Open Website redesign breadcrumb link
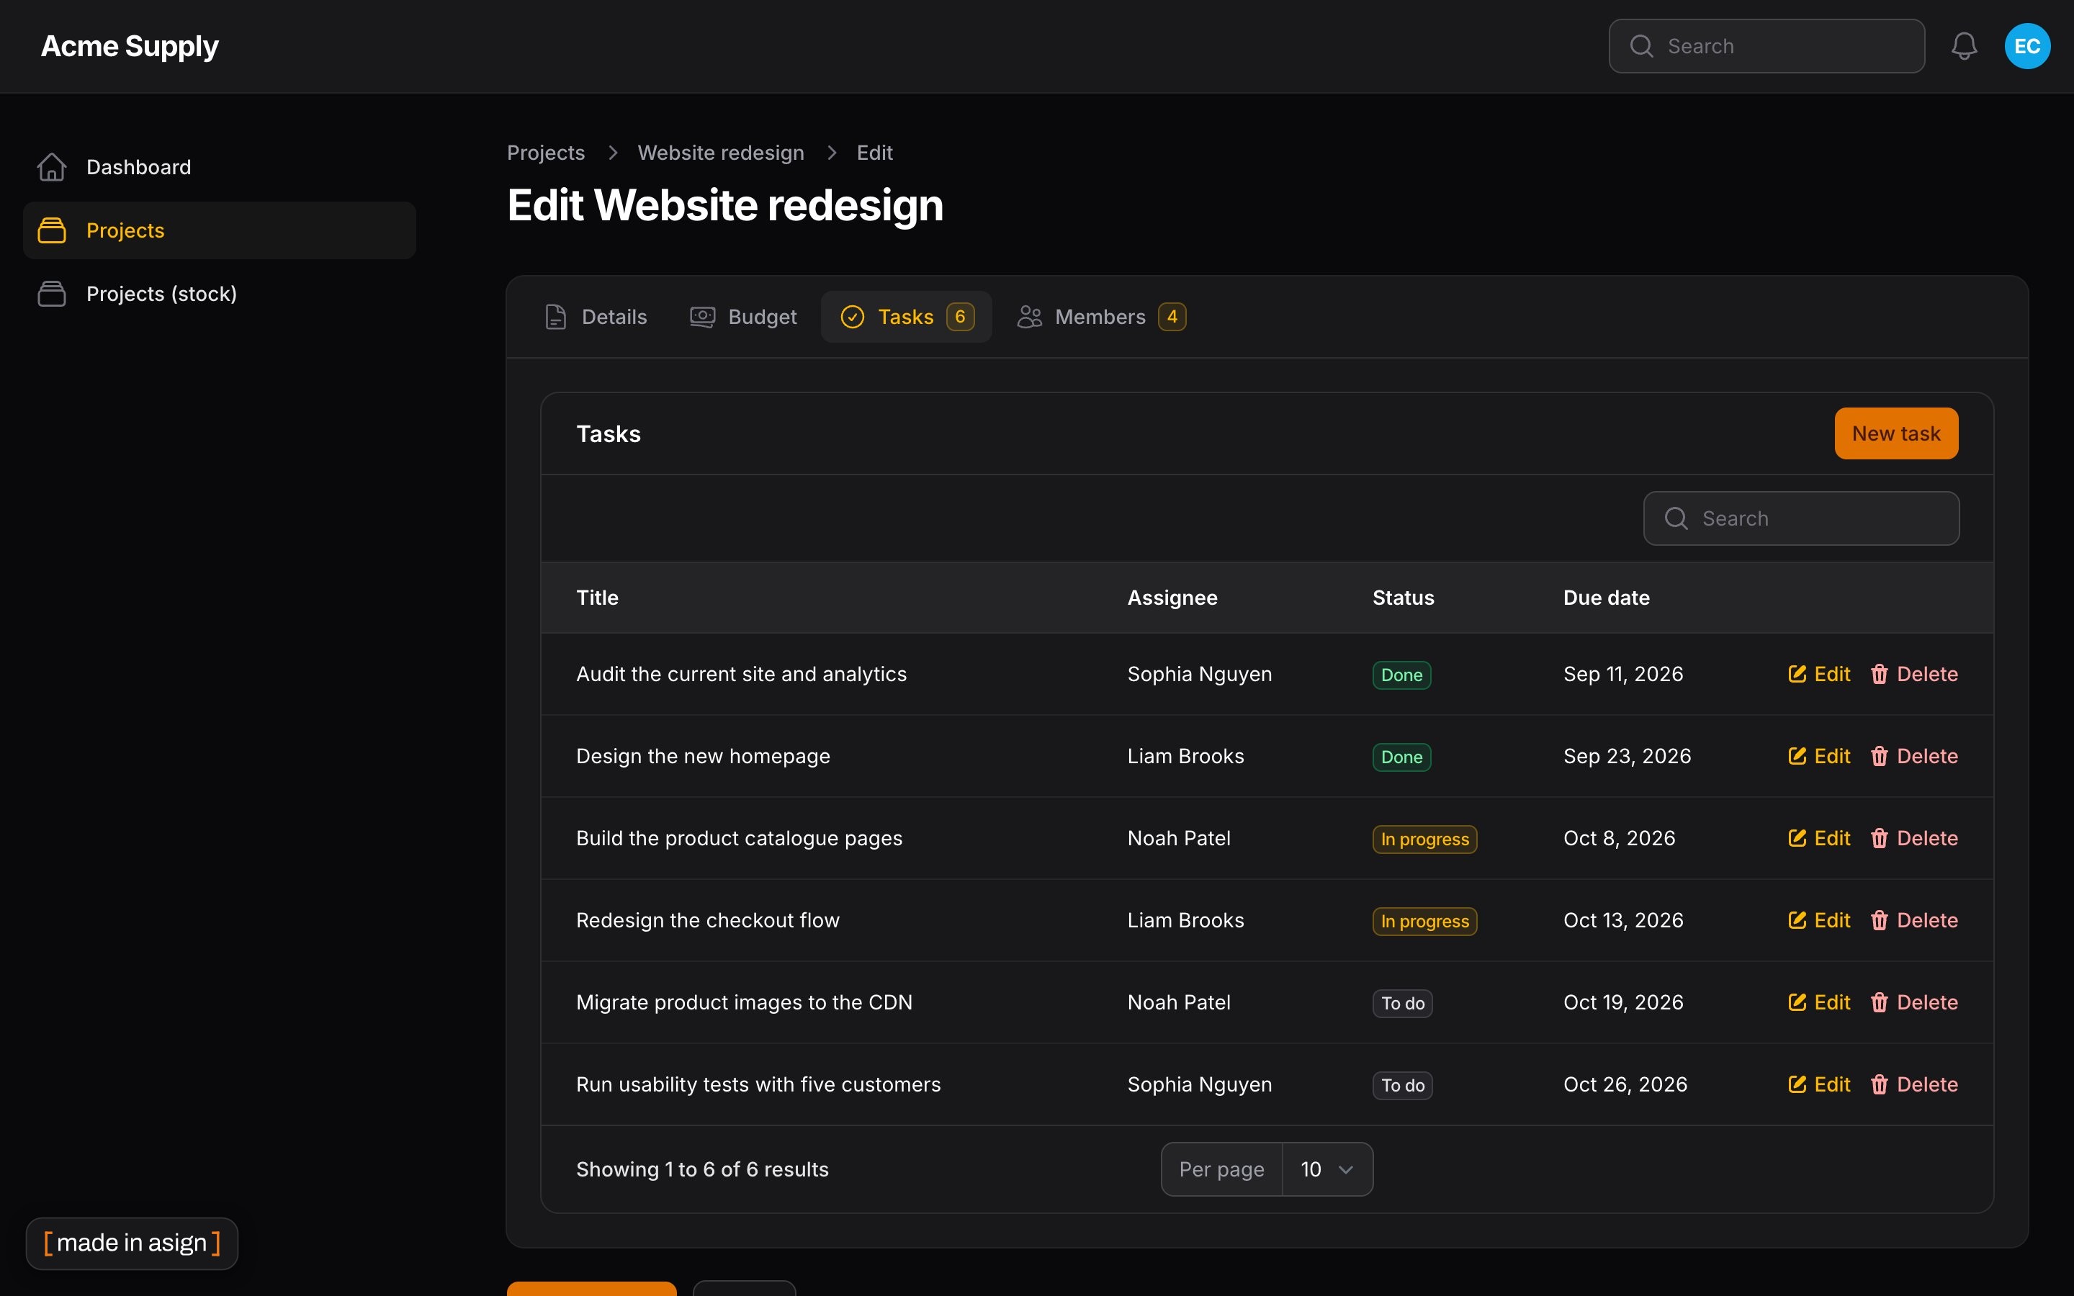The width and height of the screenshot is (2074, 1296). tap(721, 153)
